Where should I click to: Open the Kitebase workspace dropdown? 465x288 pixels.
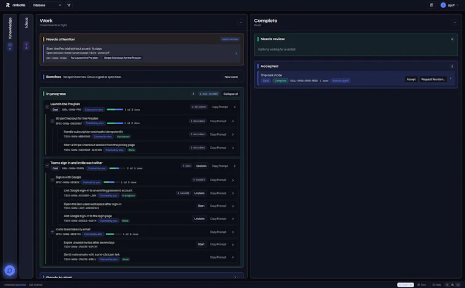[x=46, y=5]
